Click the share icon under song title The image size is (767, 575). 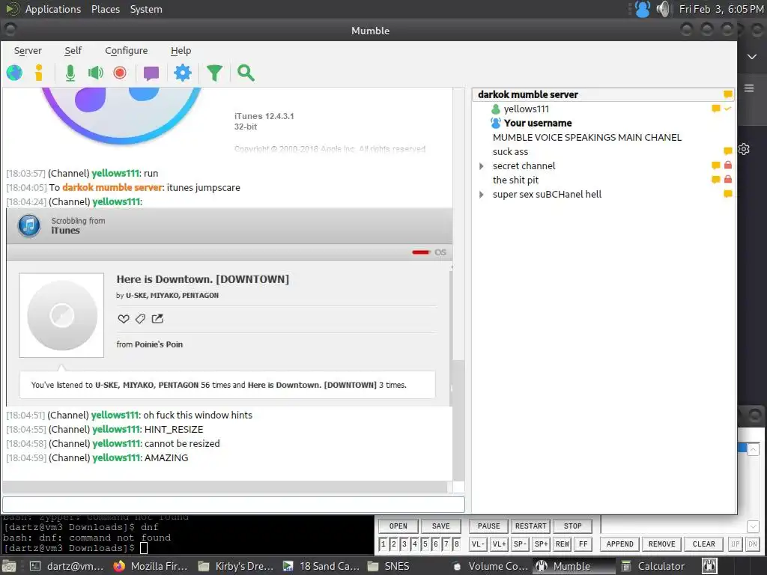pyautogui.click(x=157, y=319)
